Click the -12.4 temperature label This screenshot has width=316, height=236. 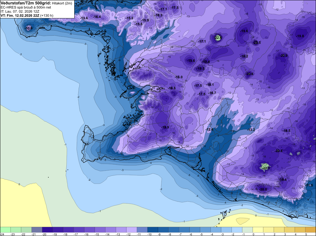[209, 129]
